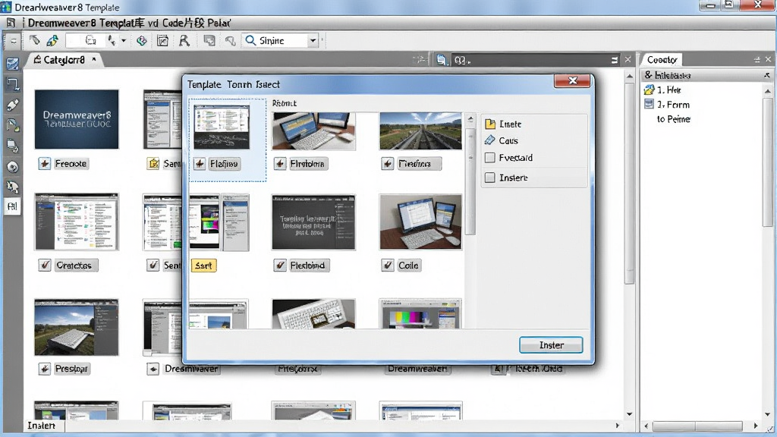Click the Flafine button under the selected thumbnail

coord(224,164)
